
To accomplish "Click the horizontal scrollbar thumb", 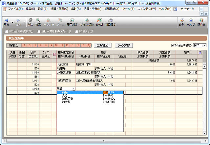I will tap(104, 141).
